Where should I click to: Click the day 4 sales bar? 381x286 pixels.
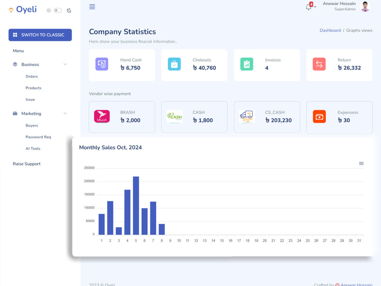coord(127,212)
